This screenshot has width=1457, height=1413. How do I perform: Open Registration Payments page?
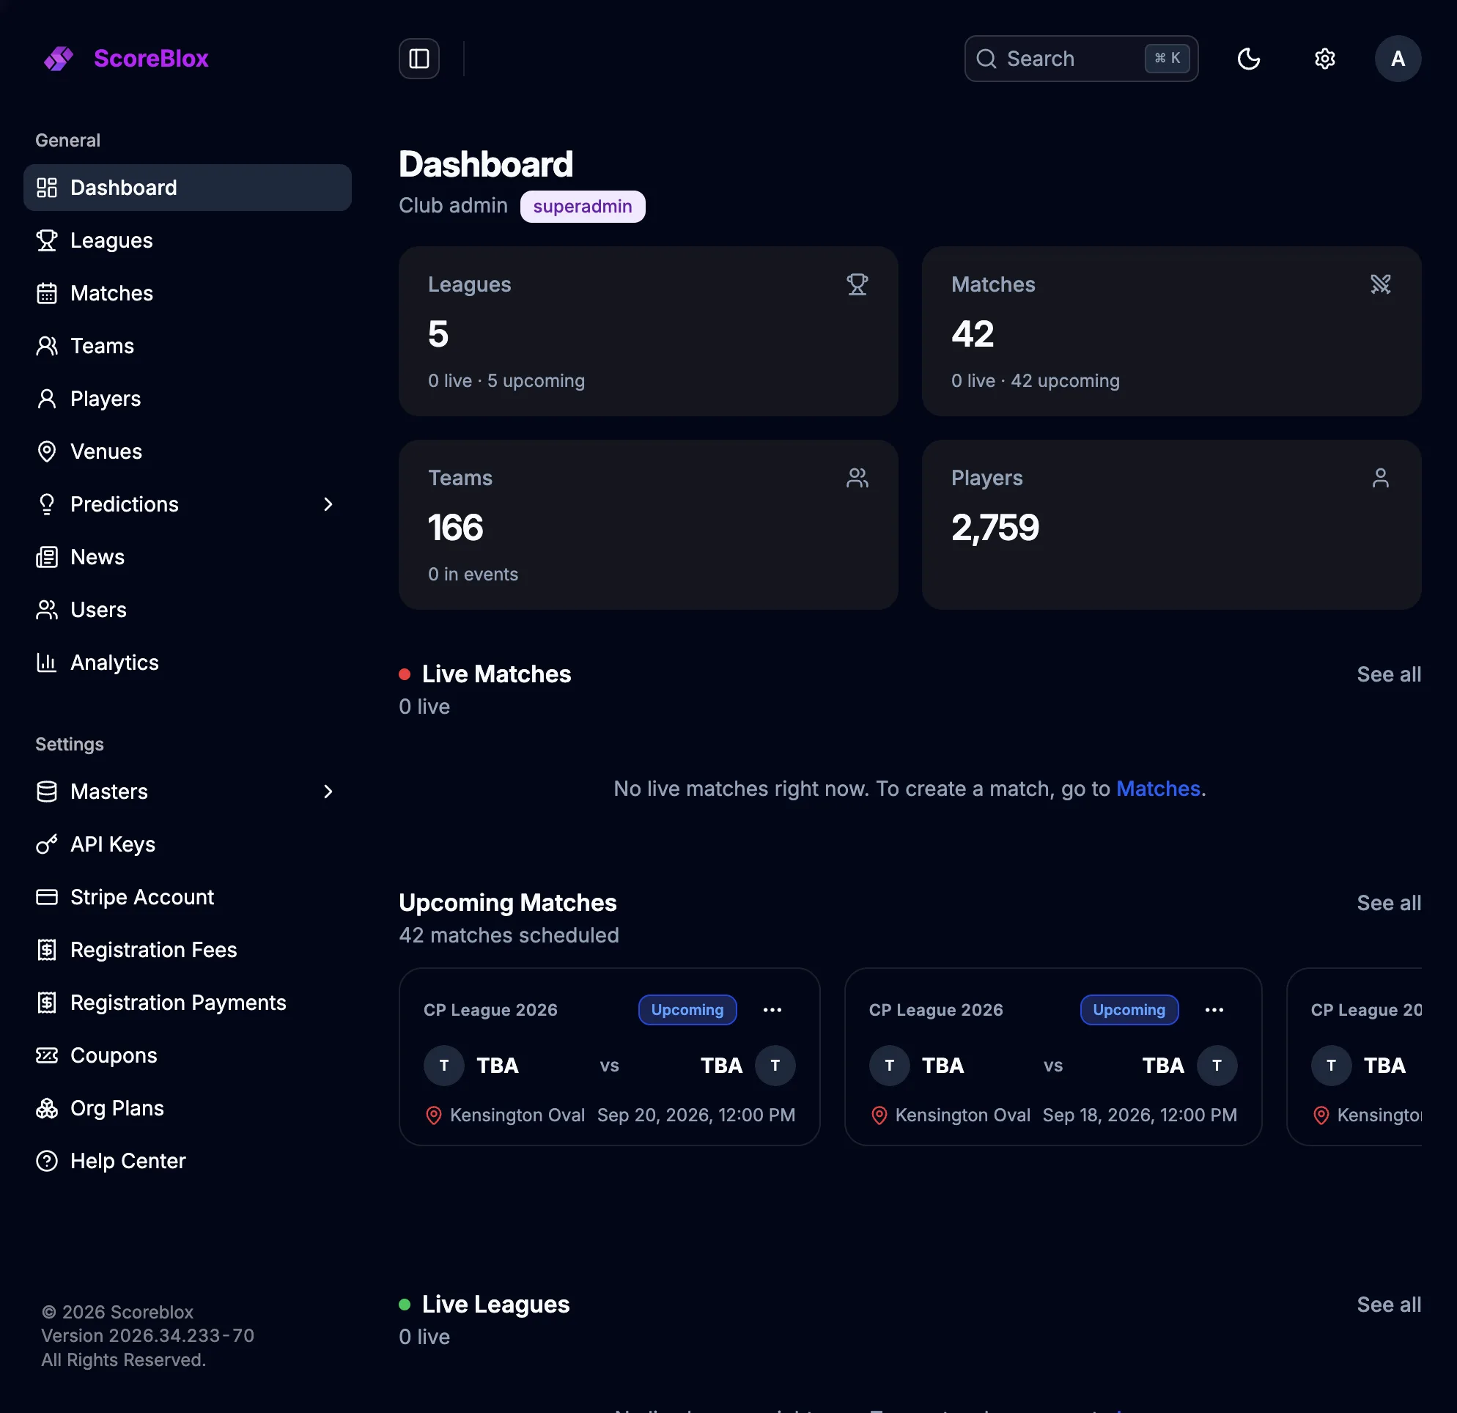(x=188, y=1003)
